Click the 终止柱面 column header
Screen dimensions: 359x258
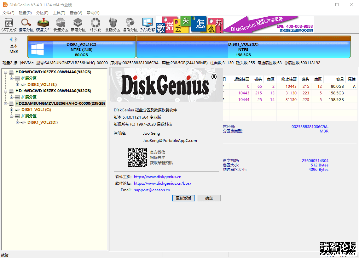coord(289,79)
